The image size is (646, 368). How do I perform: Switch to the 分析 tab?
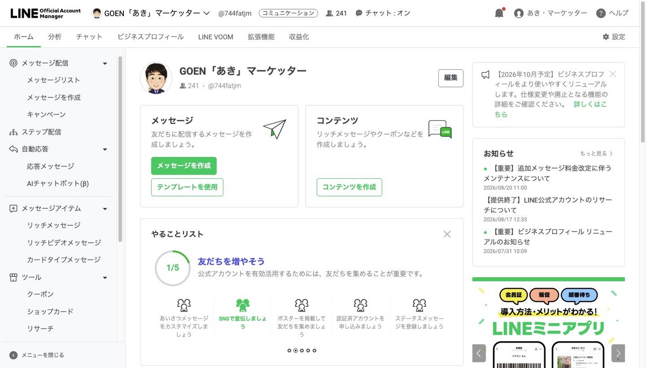tap(54, 37)
